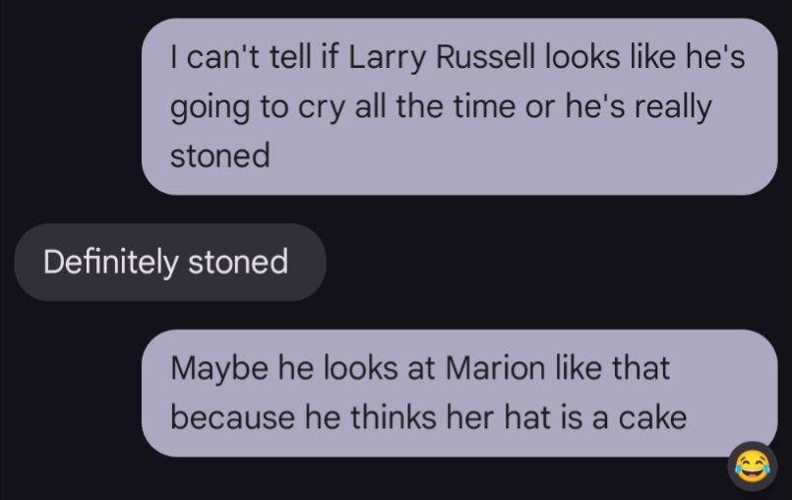
Task: Tap the word 'stoned' in the gray bubble
Action: (238, 262)
